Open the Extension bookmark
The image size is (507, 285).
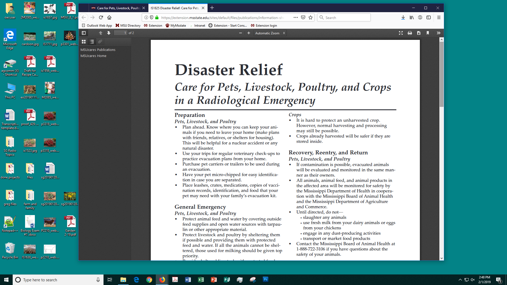[x=153, y=26]
